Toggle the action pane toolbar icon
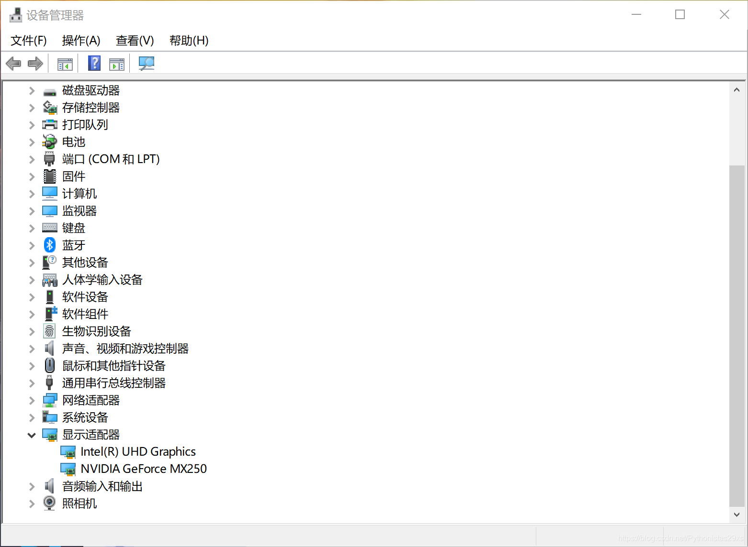This screenshot has width=748, height=547. (x=116, y=64)
